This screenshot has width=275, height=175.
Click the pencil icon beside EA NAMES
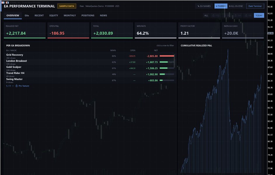tap(198, 6)
